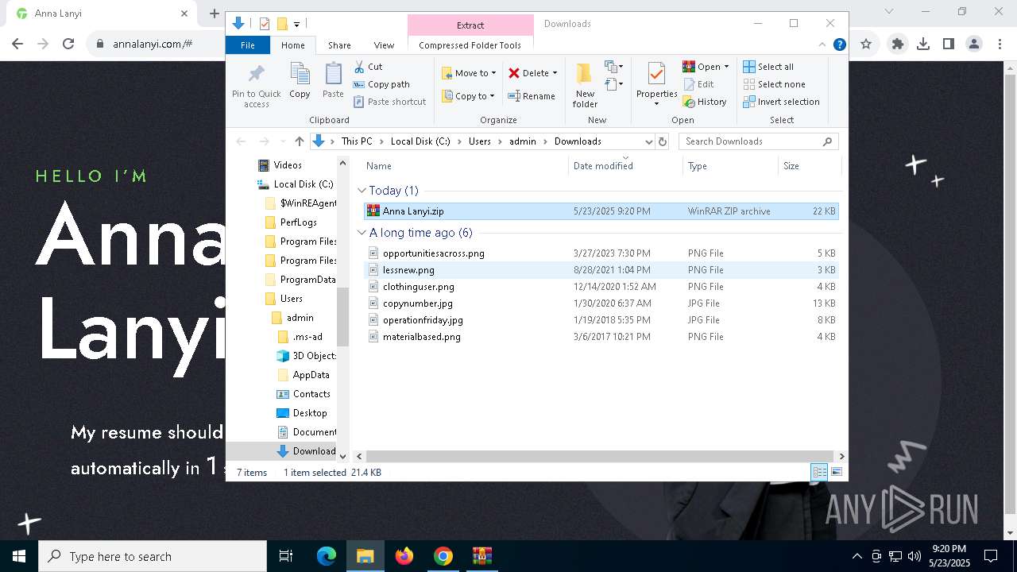Create a New folder
The image size is (1017, 572).
point(585,85)
